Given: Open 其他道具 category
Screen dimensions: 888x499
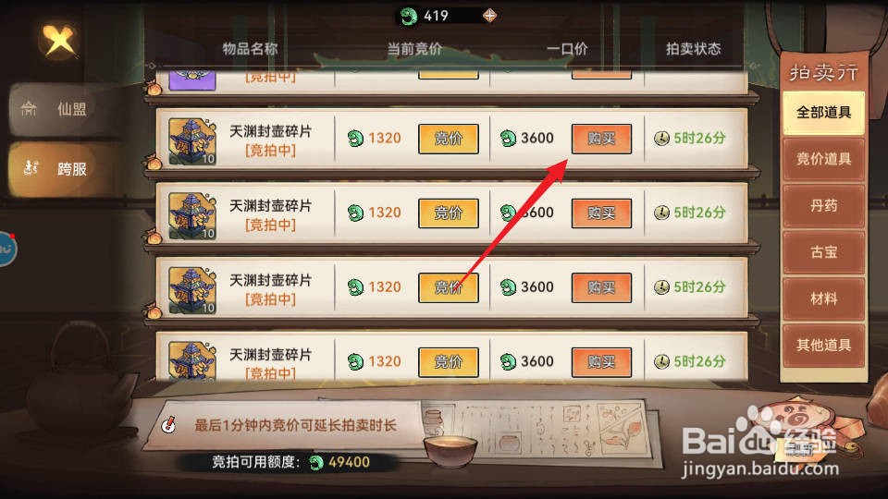Looking at the screenshot, I should coord(823,345).
